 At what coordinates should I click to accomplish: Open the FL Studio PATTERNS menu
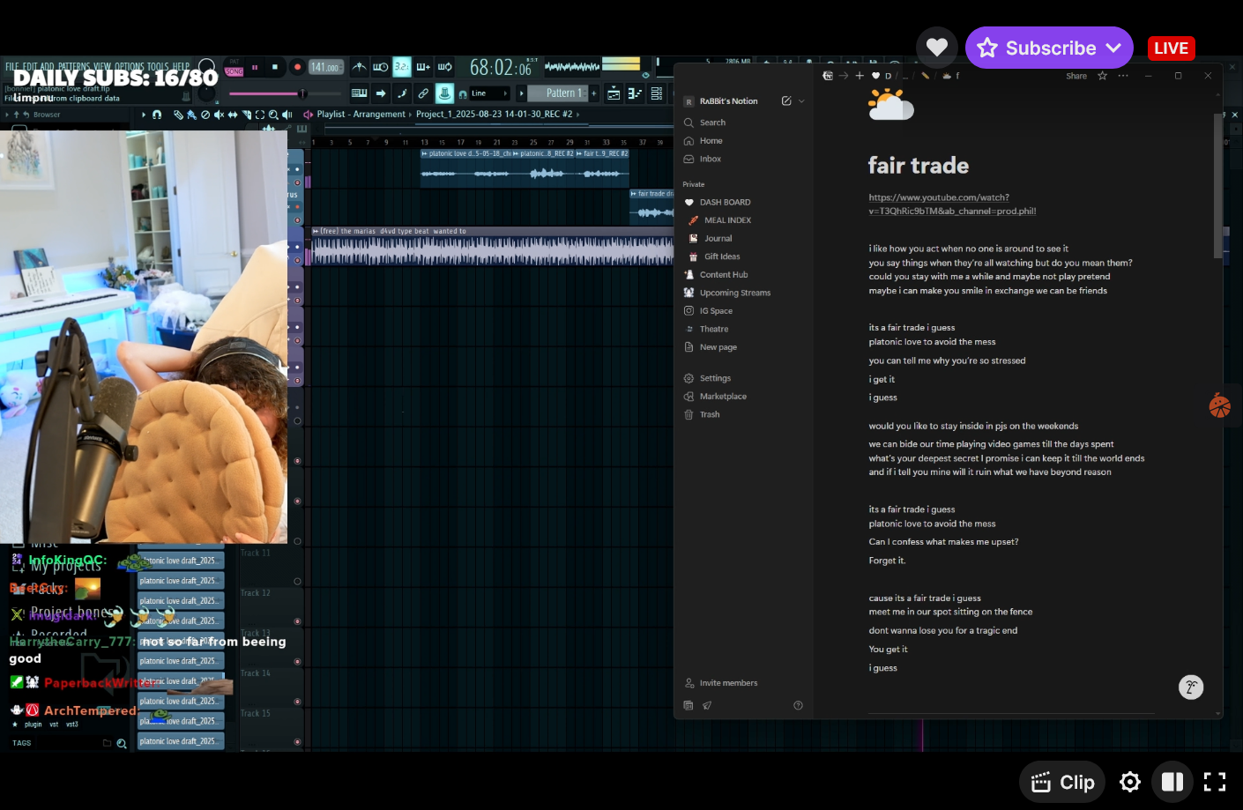click(76, 66)
